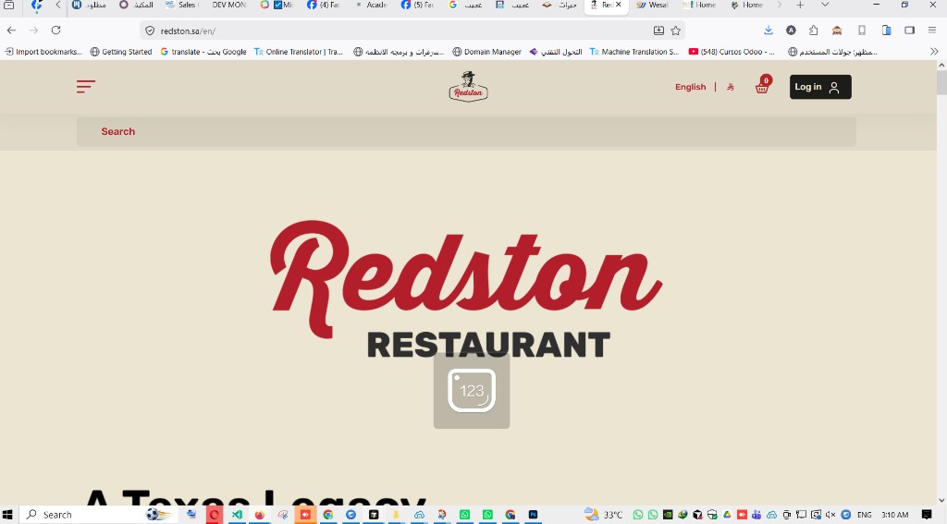Viewport: 947px width, 524px height.
Task: Switch to the Acade tab
Action: tap(371, 5)
